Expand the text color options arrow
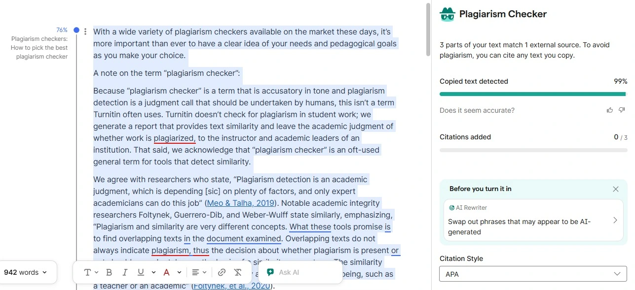This screenshot has height=290, width=635. (x=179, y=272)
